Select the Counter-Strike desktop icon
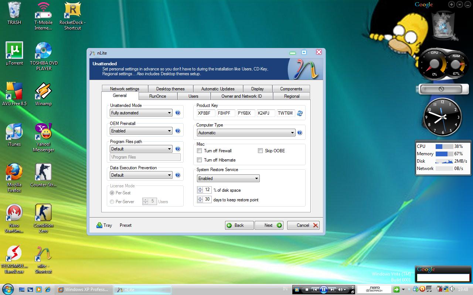 (44, 176)
